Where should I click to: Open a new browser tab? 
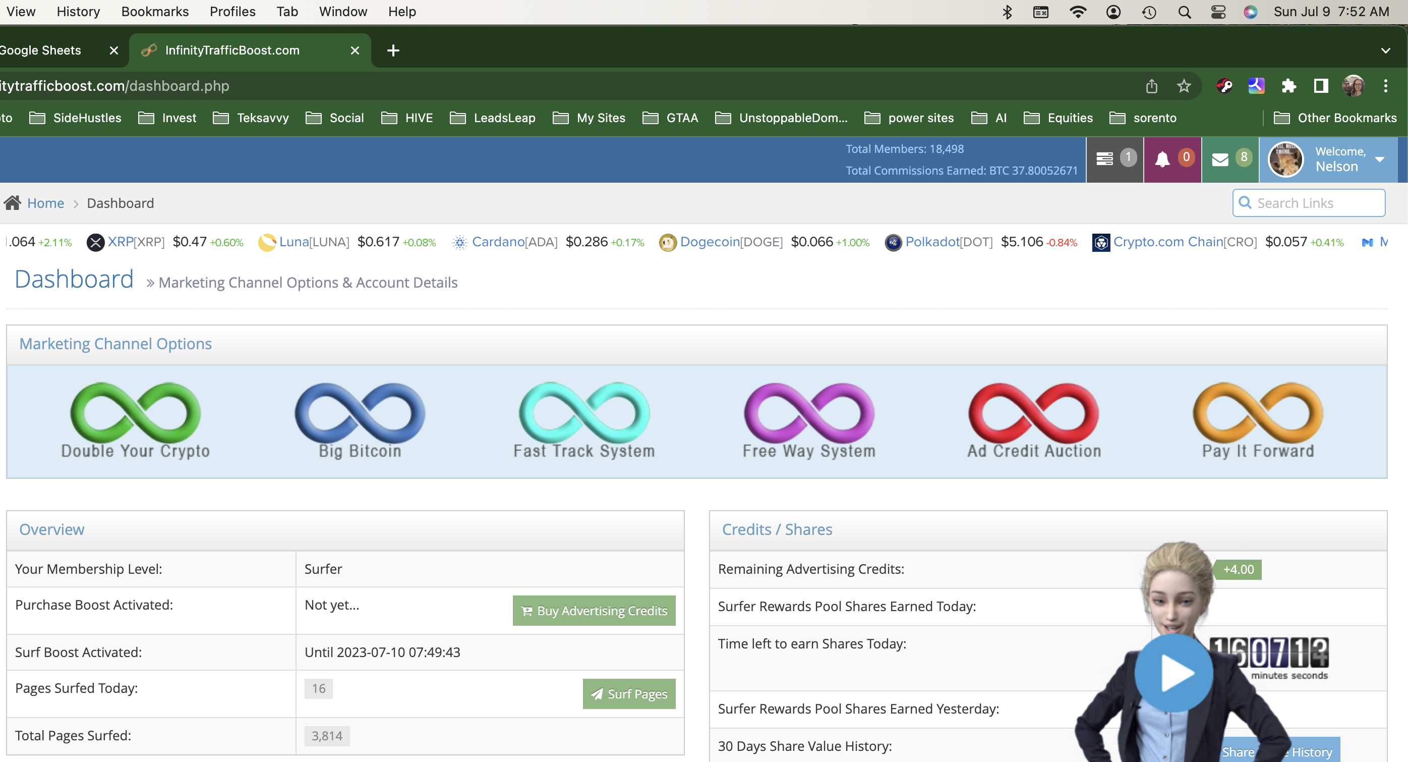point(393,50)
